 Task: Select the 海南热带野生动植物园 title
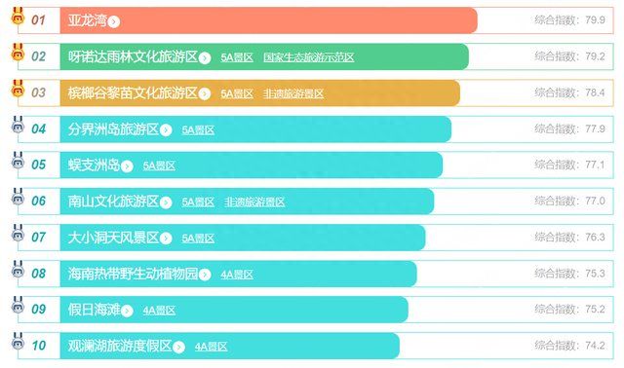tap(133, 274)
